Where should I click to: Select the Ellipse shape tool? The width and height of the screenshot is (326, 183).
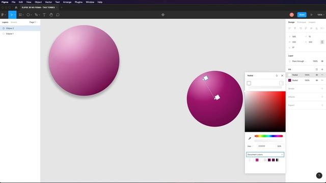pos(28,15)
